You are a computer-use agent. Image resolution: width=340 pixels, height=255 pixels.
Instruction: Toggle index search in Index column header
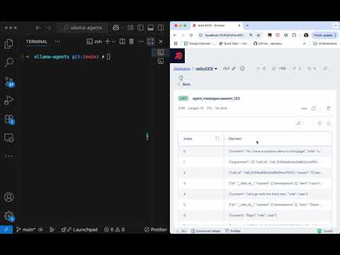[x=217, y=139]
